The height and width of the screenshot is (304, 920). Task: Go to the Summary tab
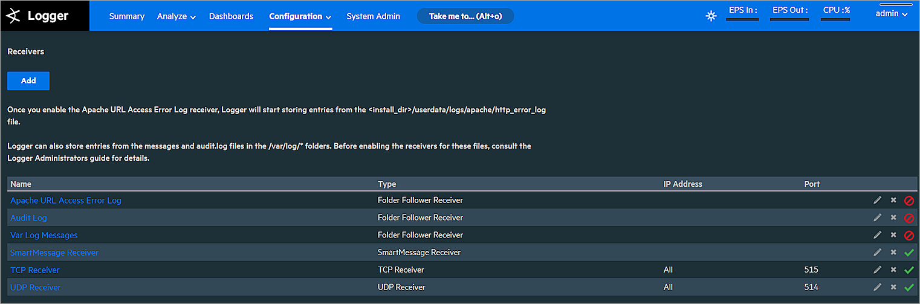[127, 17]
